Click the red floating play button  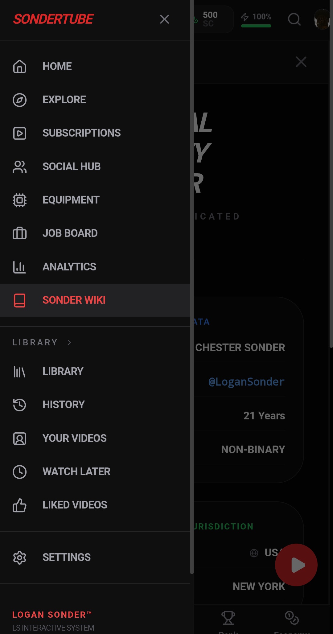pyautogui.click(x=296, y=565)
